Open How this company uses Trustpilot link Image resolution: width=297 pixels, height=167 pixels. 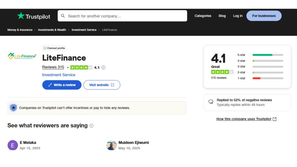click(x=244, y=119)
